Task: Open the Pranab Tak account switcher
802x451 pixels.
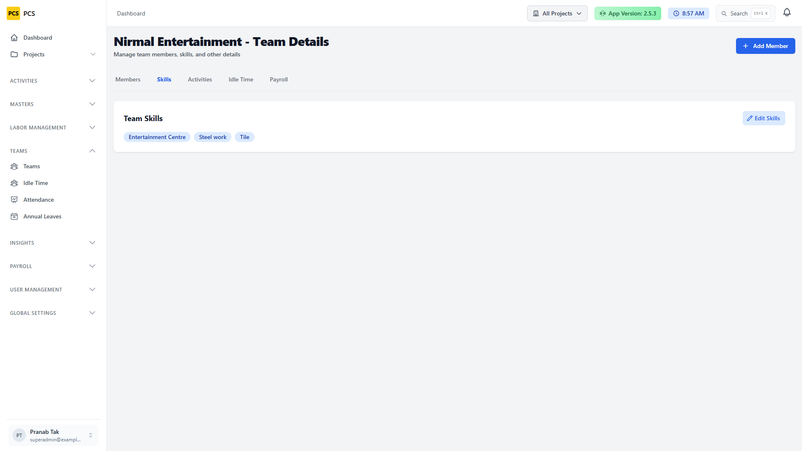Action: tap(53, 435)
